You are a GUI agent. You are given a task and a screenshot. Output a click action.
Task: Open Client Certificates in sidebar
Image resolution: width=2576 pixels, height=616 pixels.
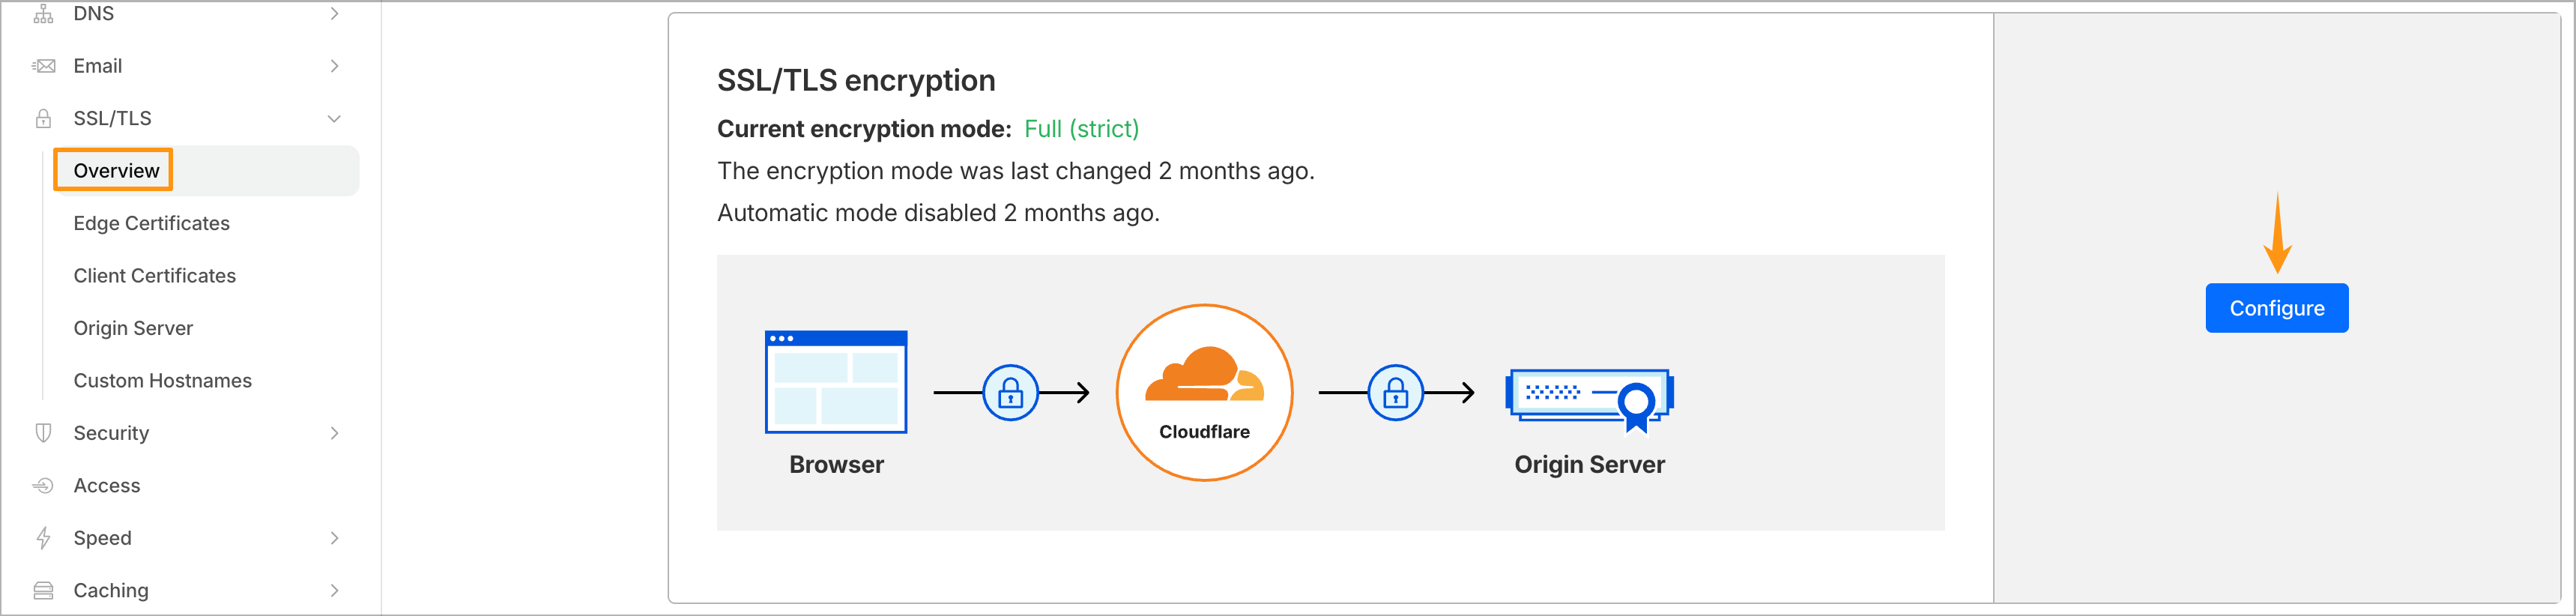click(x=155, y=276)
